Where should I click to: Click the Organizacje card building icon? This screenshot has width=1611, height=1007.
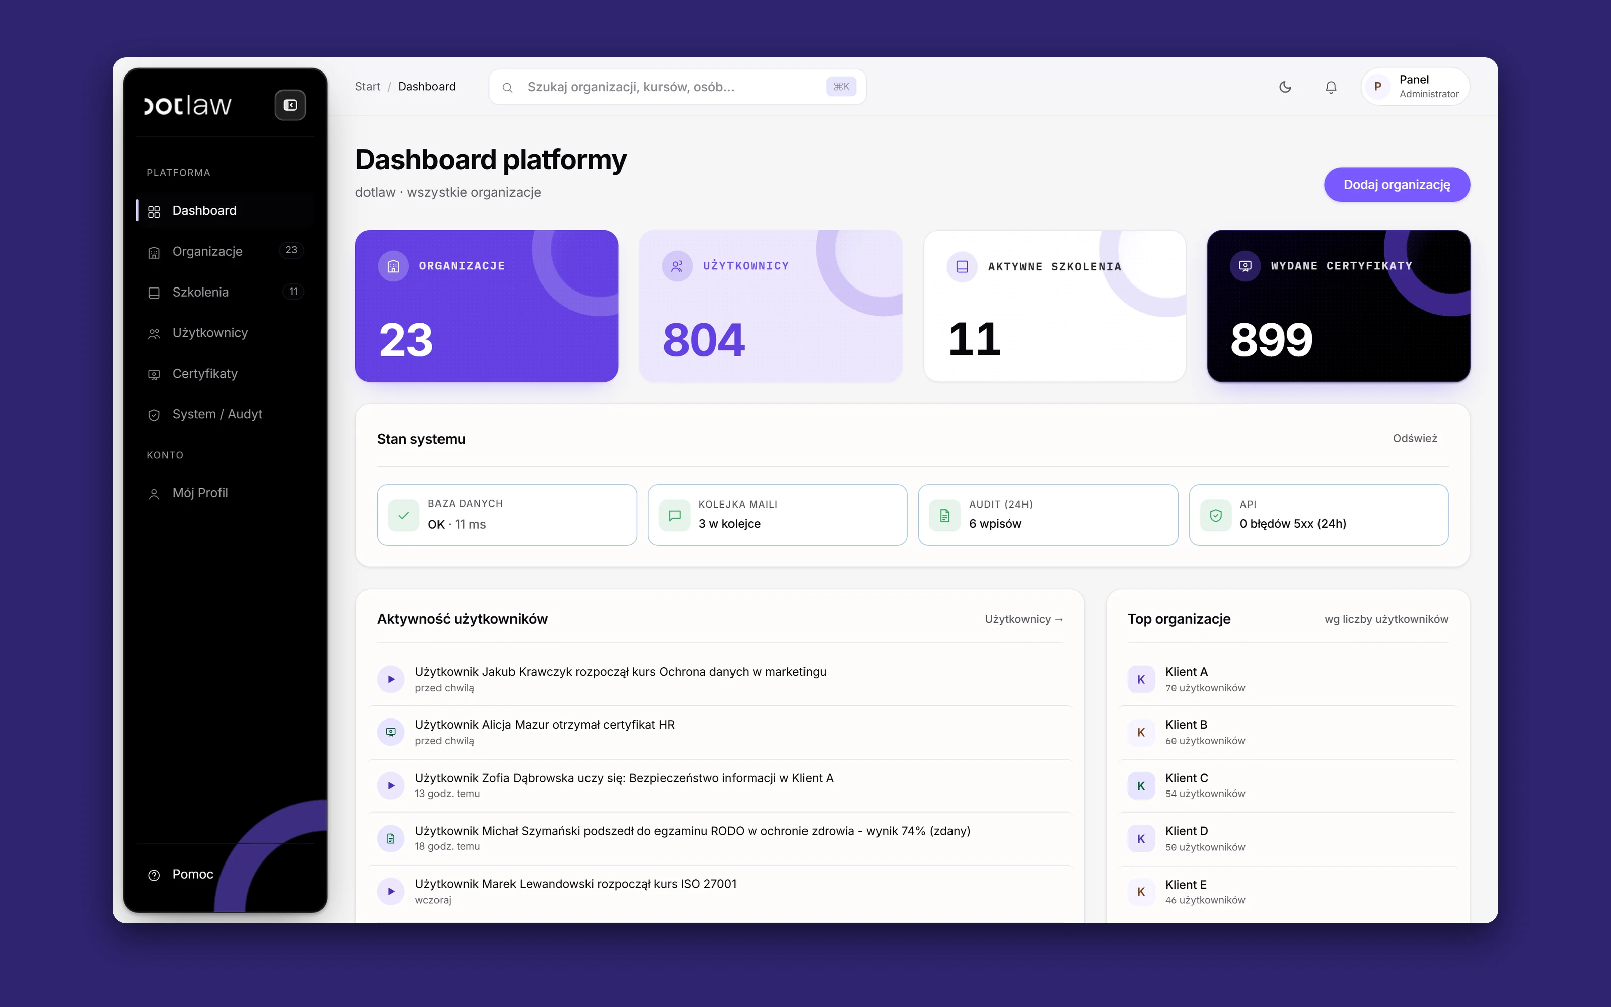[x=393, y=266]
